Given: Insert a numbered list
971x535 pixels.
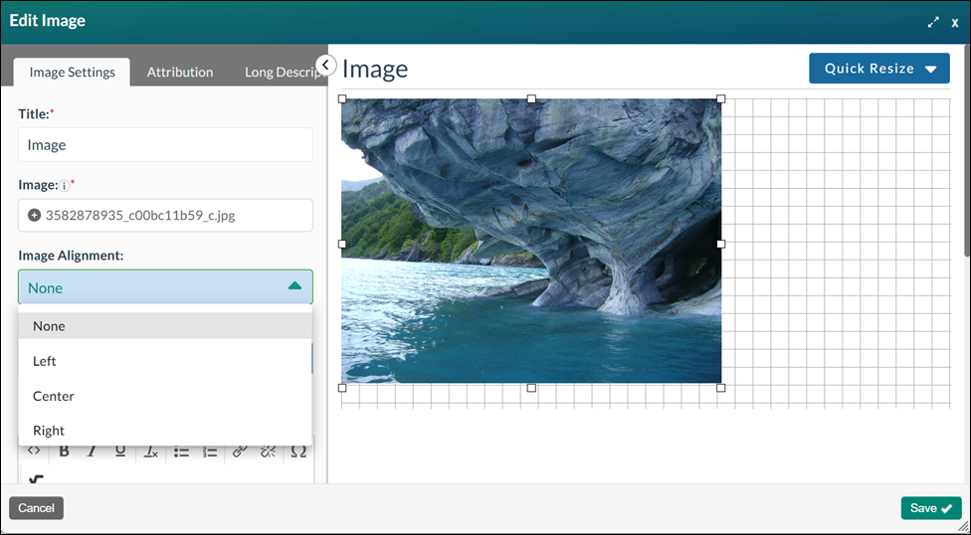Looking at the screenshot, I should point(210,452).
